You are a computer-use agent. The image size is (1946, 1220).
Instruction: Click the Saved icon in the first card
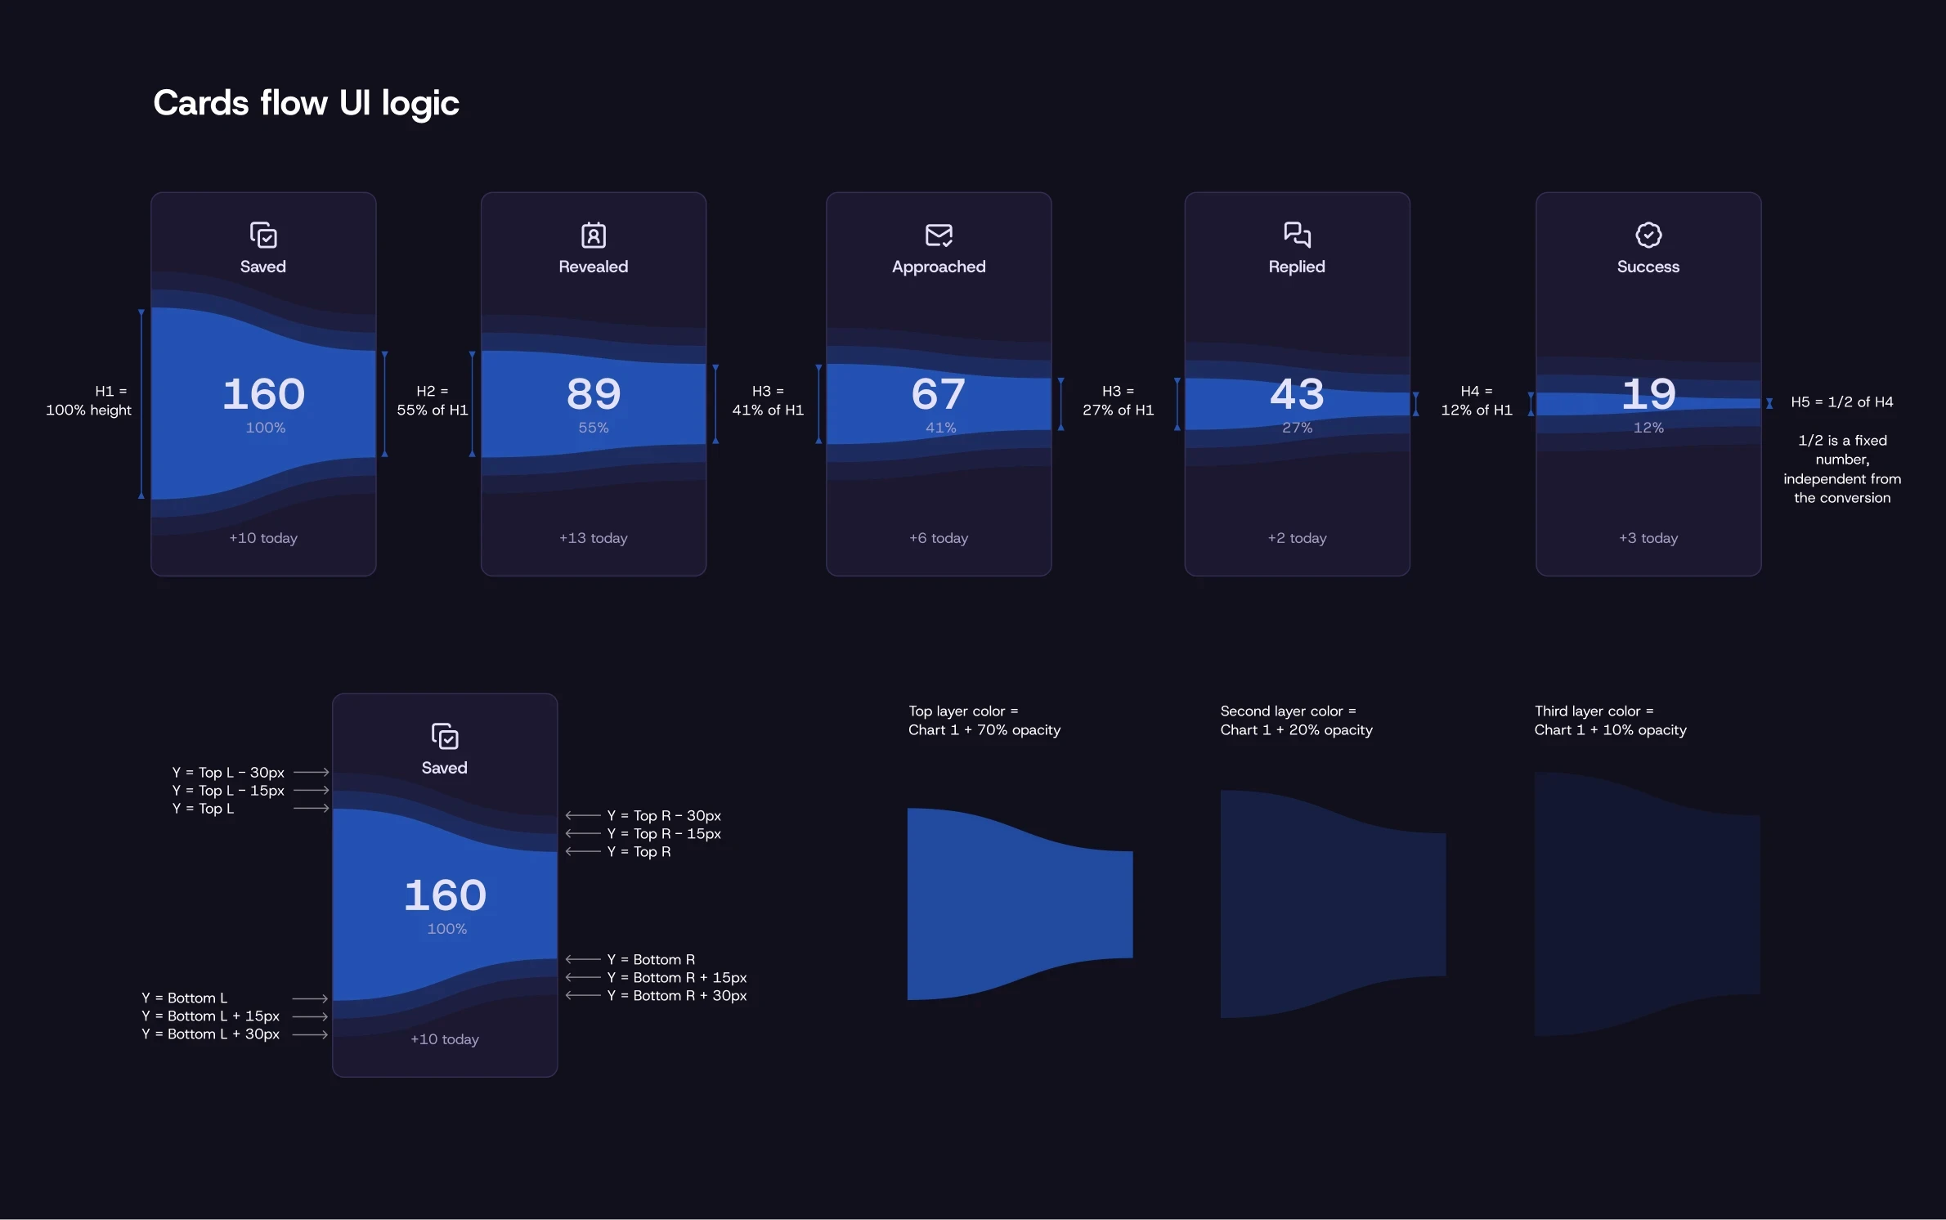263,235
